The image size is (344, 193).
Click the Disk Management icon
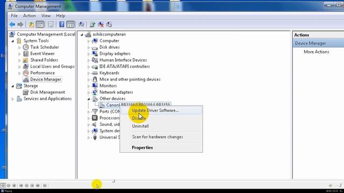[26, 92]
